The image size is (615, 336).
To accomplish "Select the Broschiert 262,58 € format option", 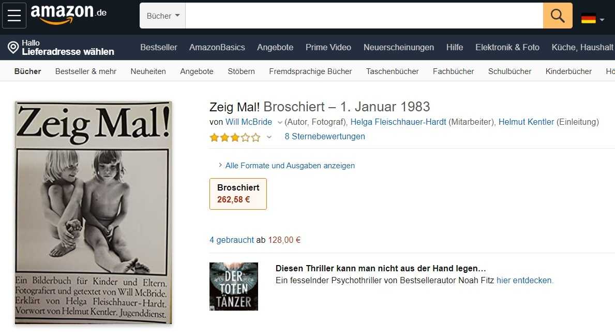I will [238, 194].
